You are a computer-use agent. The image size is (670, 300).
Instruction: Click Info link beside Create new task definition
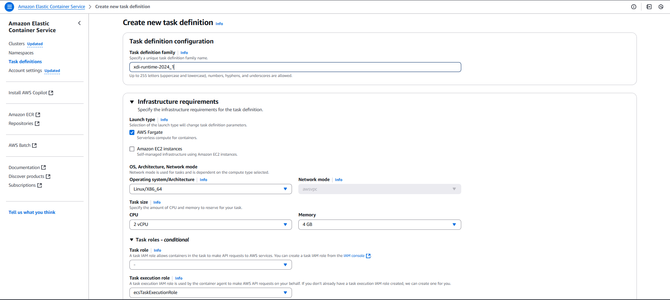(x=219, y=24)
